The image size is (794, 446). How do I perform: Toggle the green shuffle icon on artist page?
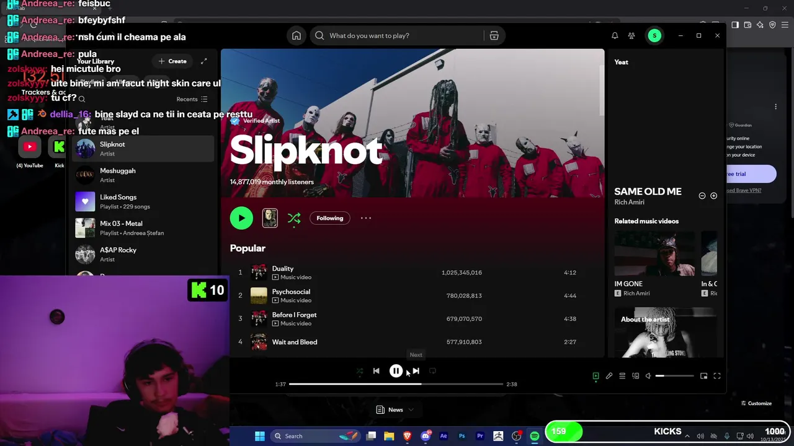pos(294,218)
